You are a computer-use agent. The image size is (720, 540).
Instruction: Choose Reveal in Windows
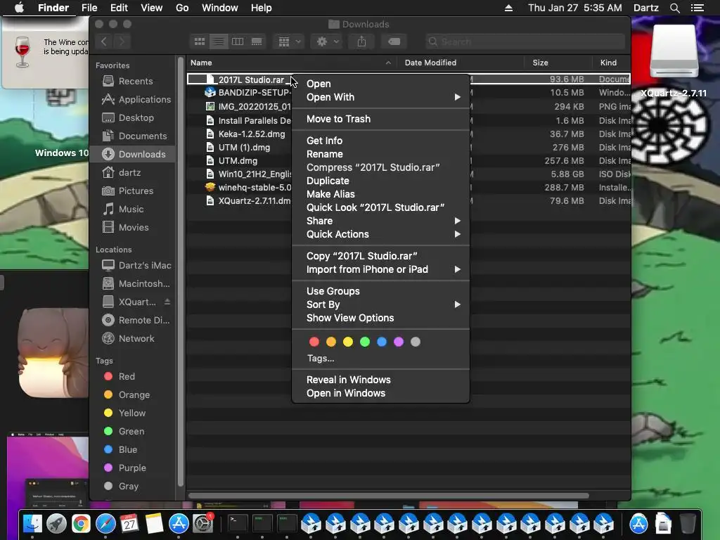coord(380,380)
